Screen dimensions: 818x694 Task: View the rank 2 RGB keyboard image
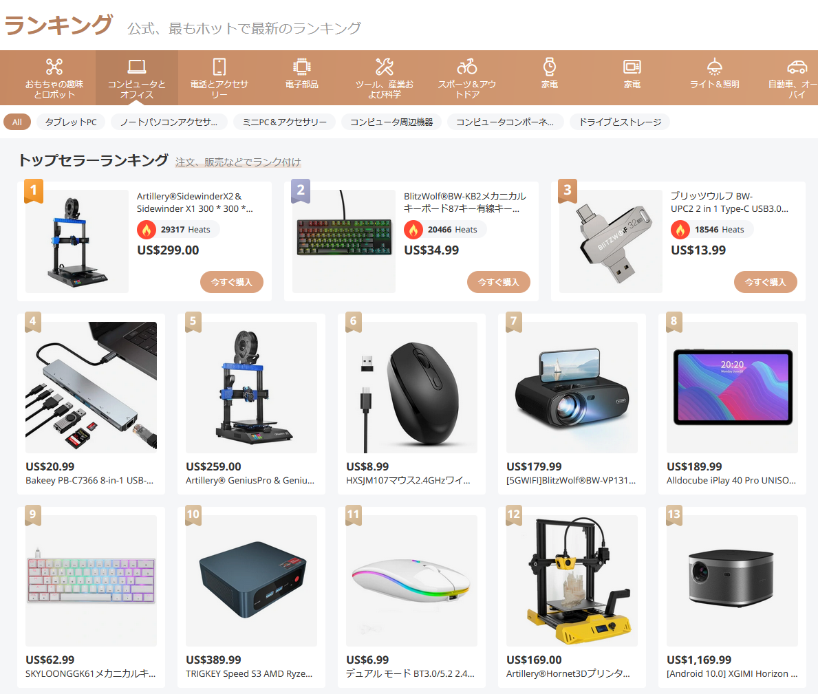[x=344, y=241]
